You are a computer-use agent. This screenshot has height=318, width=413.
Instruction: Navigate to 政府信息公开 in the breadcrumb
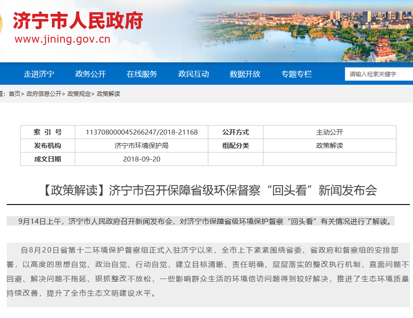point(43,94)
